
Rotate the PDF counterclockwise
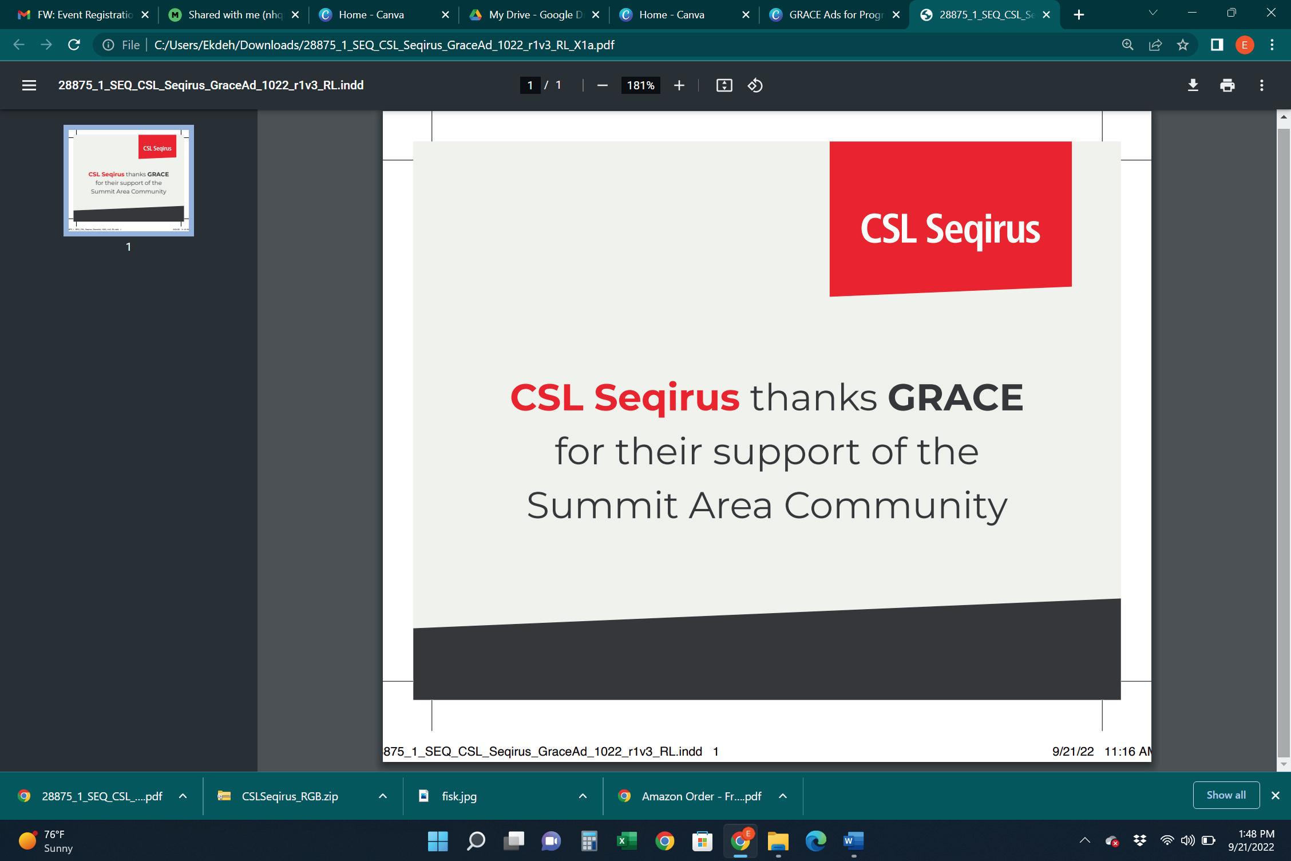755,85
